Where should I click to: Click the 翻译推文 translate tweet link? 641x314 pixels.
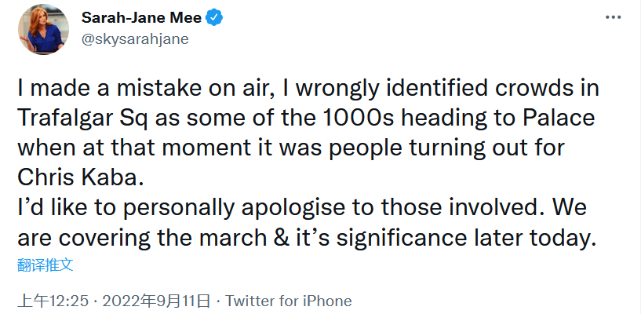click(x=46, y=265)
